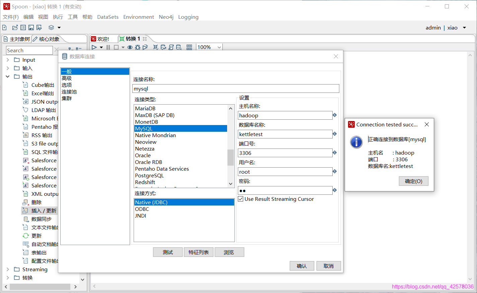This screenshot has width=477, height=293.
Task: Run the transformation with the play icon
Action: [x=94, y=47]
